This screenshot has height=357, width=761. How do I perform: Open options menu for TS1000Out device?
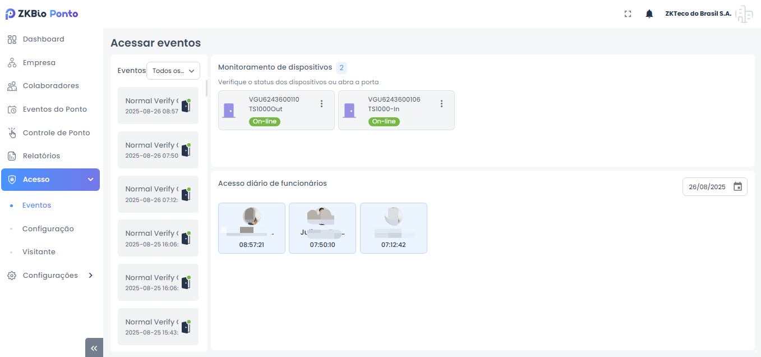pos(321,104)
